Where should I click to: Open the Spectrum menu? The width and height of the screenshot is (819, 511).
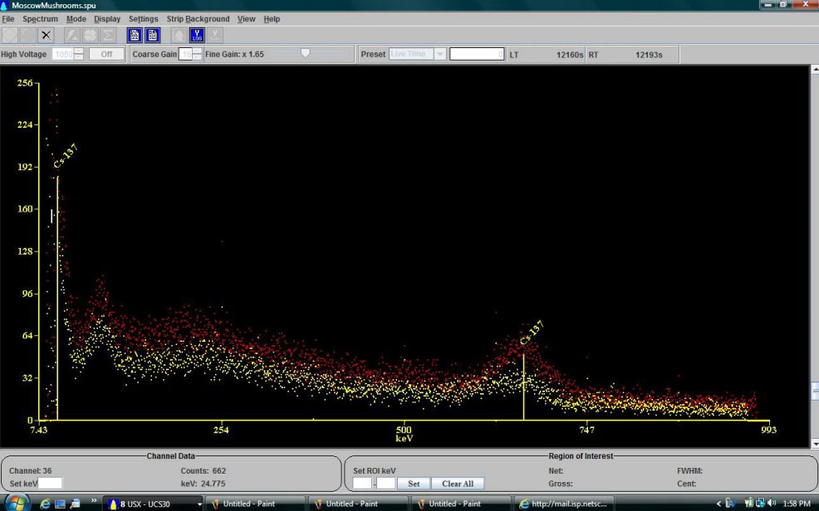[x=40, y=19]
